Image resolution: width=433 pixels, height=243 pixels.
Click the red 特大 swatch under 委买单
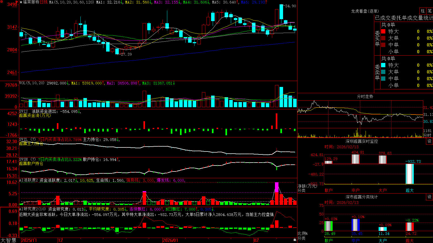tap(383, 31)
